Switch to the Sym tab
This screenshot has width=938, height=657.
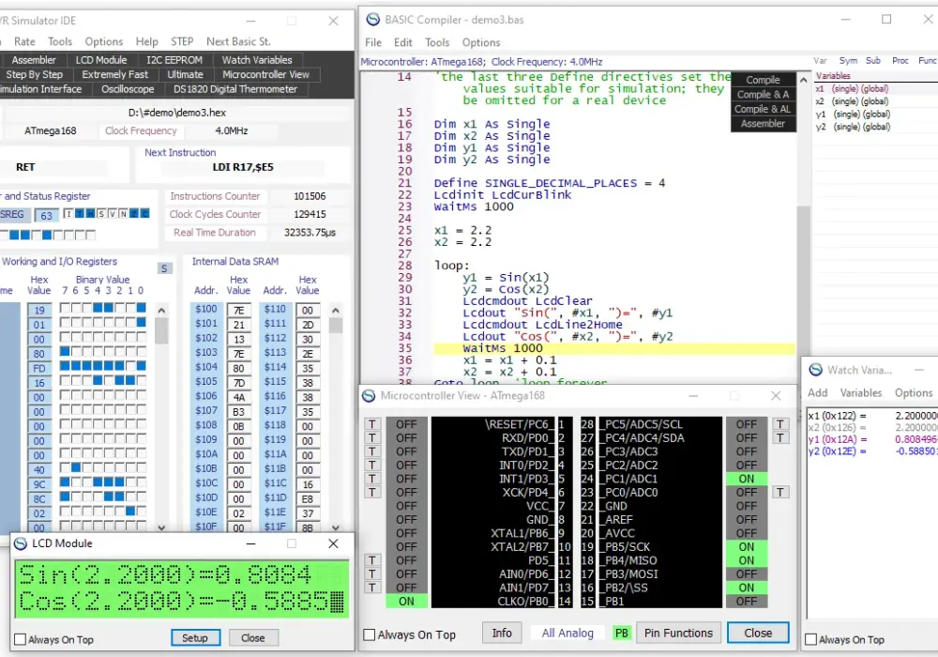(848, 60)
